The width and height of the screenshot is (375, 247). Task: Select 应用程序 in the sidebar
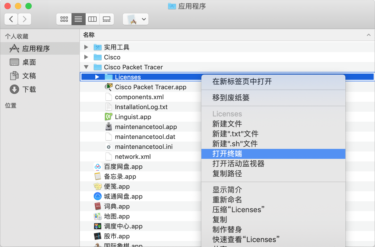[x=40, y=48]
